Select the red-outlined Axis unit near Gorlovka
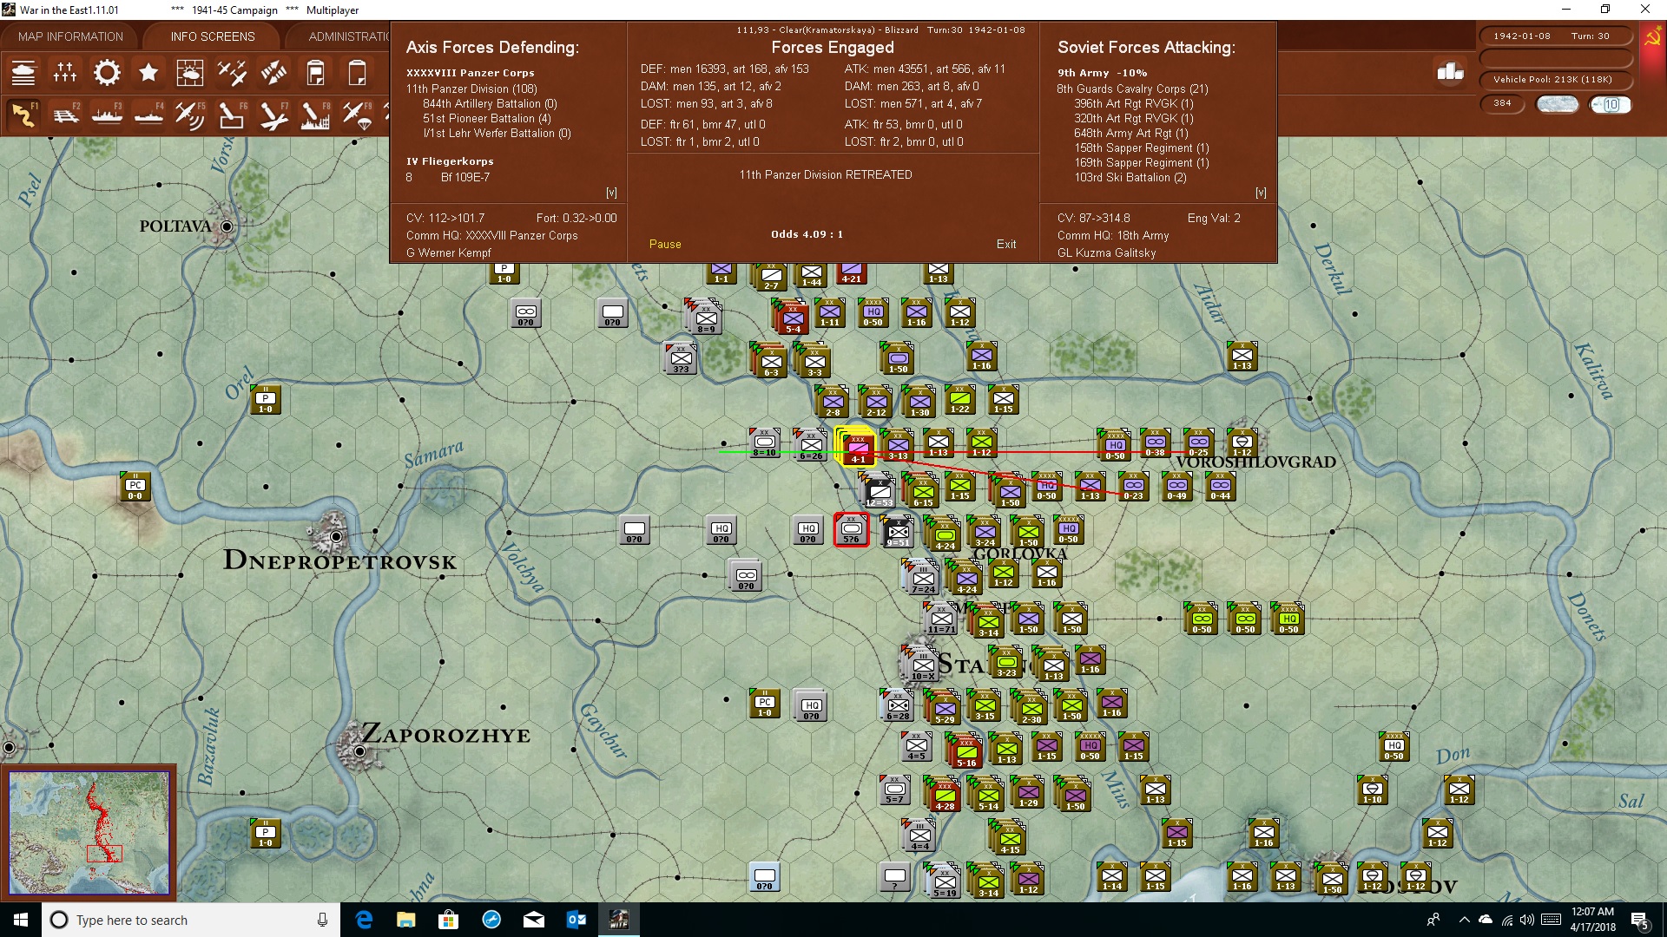 [x=851, y=529]
